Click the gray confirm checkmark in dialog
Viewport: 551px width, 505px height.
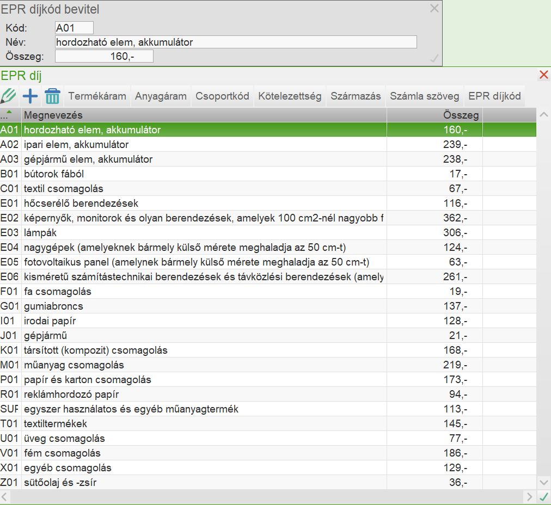pos(434,58)
